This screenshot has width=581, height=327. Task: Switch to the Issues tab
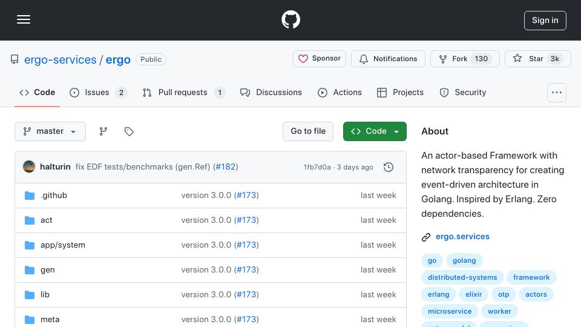(98, 92)
